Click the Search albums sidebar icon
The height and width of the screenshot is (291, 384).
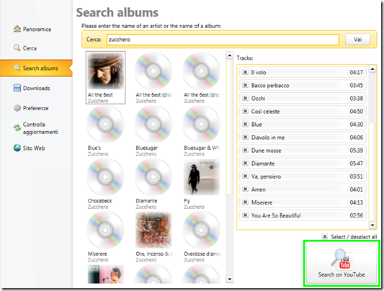tap(17, 68)
